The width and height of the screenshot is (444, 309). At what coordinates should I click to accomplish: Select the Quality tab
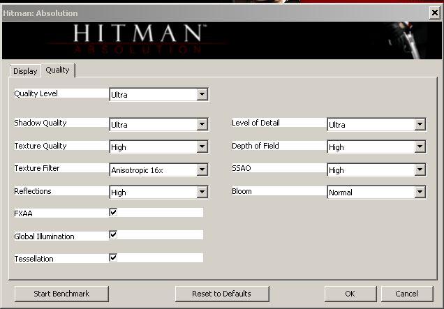(x=58, y=70)
